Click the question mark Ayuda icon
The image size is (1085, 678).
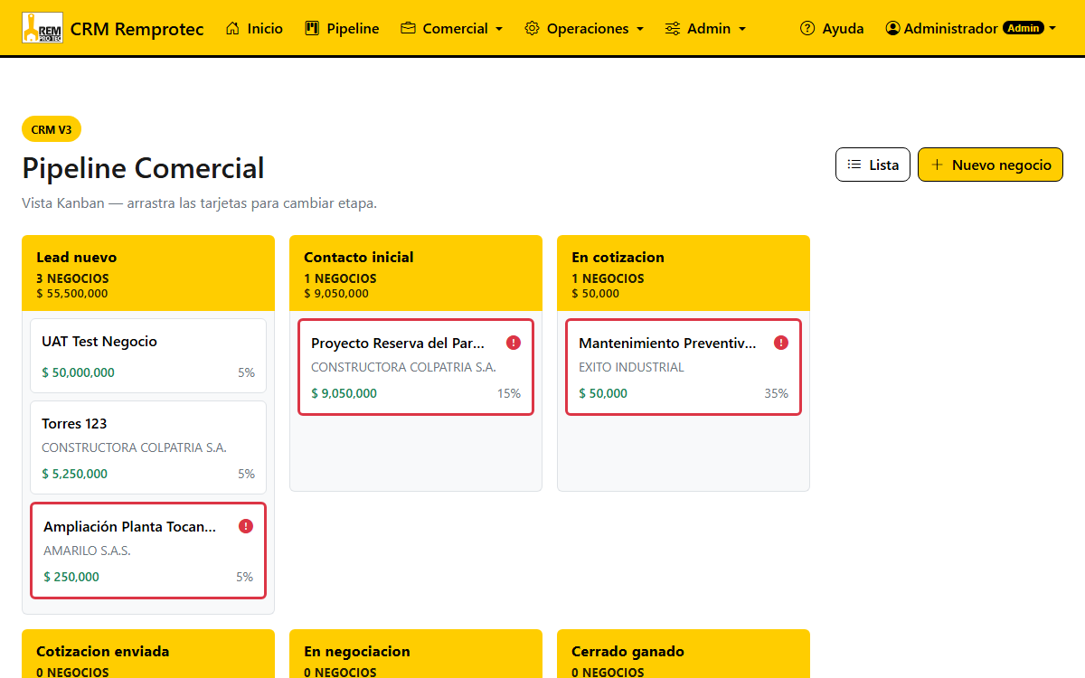pyautogui.click(x=807, y=28)
